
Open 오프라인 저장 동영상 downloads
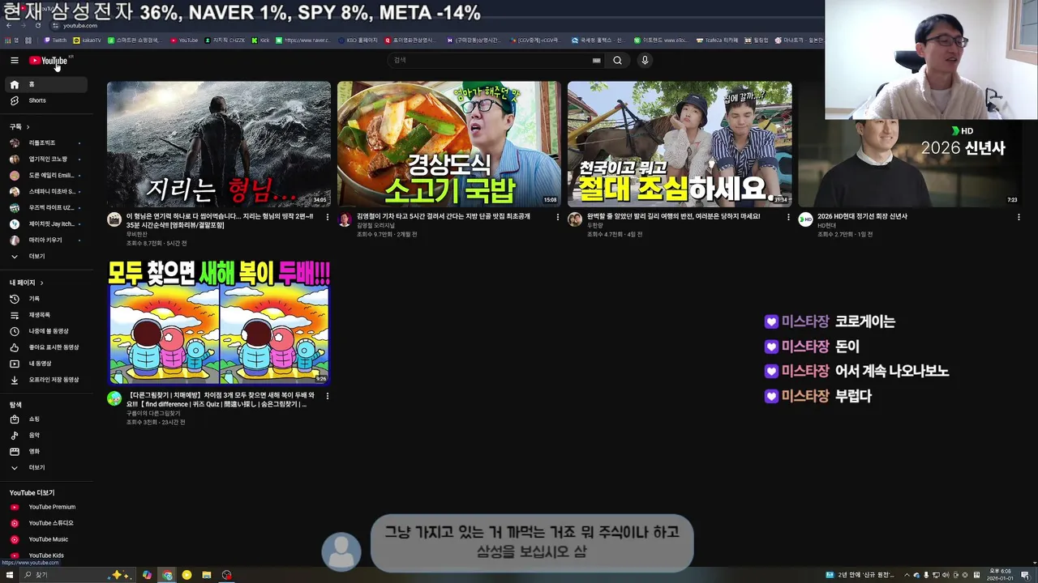47,380
